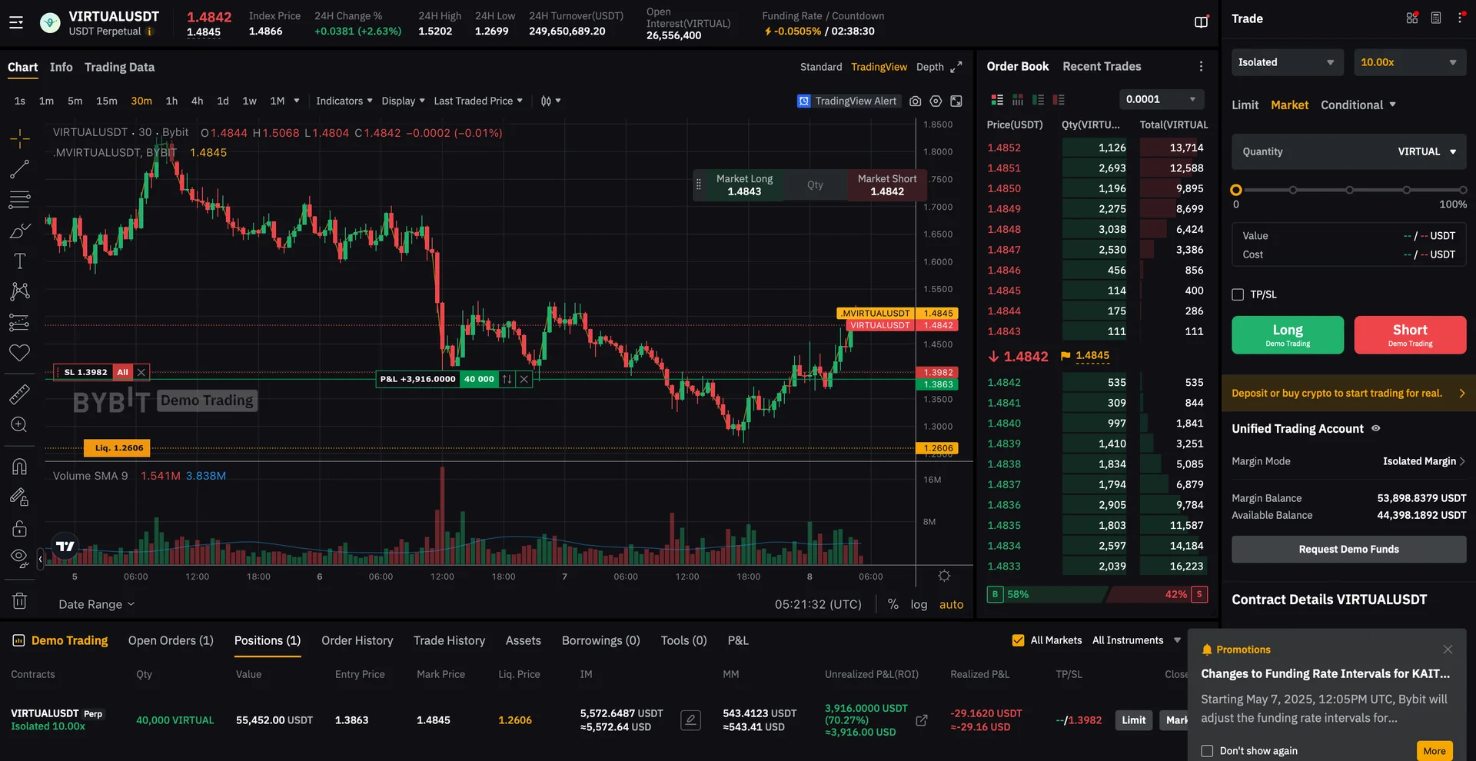This screenshot has width=1476, height=761.
Task: Open the hamburger main menu
Action: click(16, 22)
